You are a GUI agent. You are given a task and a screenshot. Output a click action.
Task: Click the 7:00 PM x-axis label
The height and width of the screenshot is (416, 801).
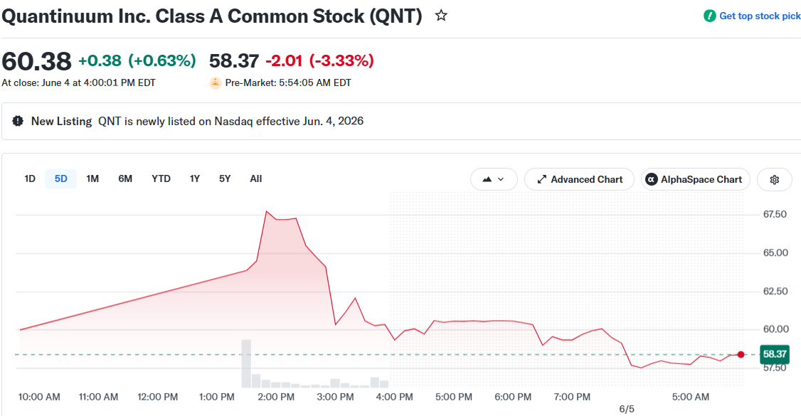[x=572, y=397]
